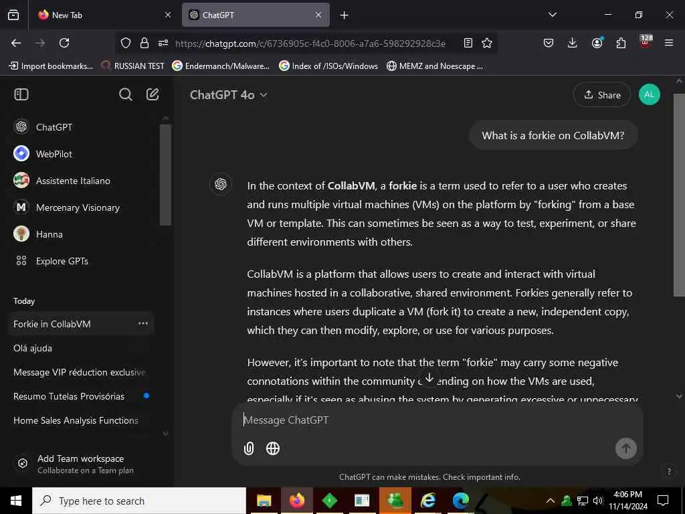The height and width of the screenshot is (514, 685).
Task: Open options for Forkie in CollabVM chat
Action: pos(143,323)
